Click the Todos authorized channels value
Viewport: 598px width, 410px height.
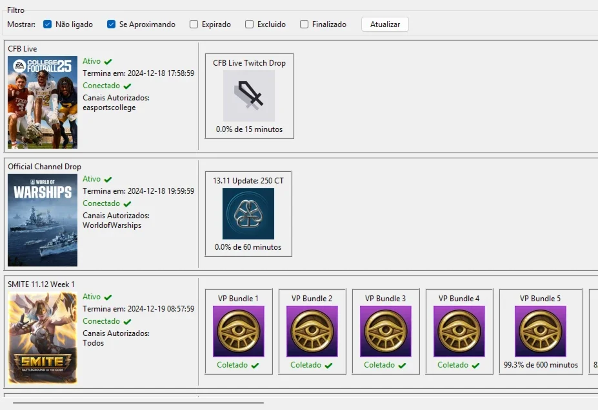93,343
